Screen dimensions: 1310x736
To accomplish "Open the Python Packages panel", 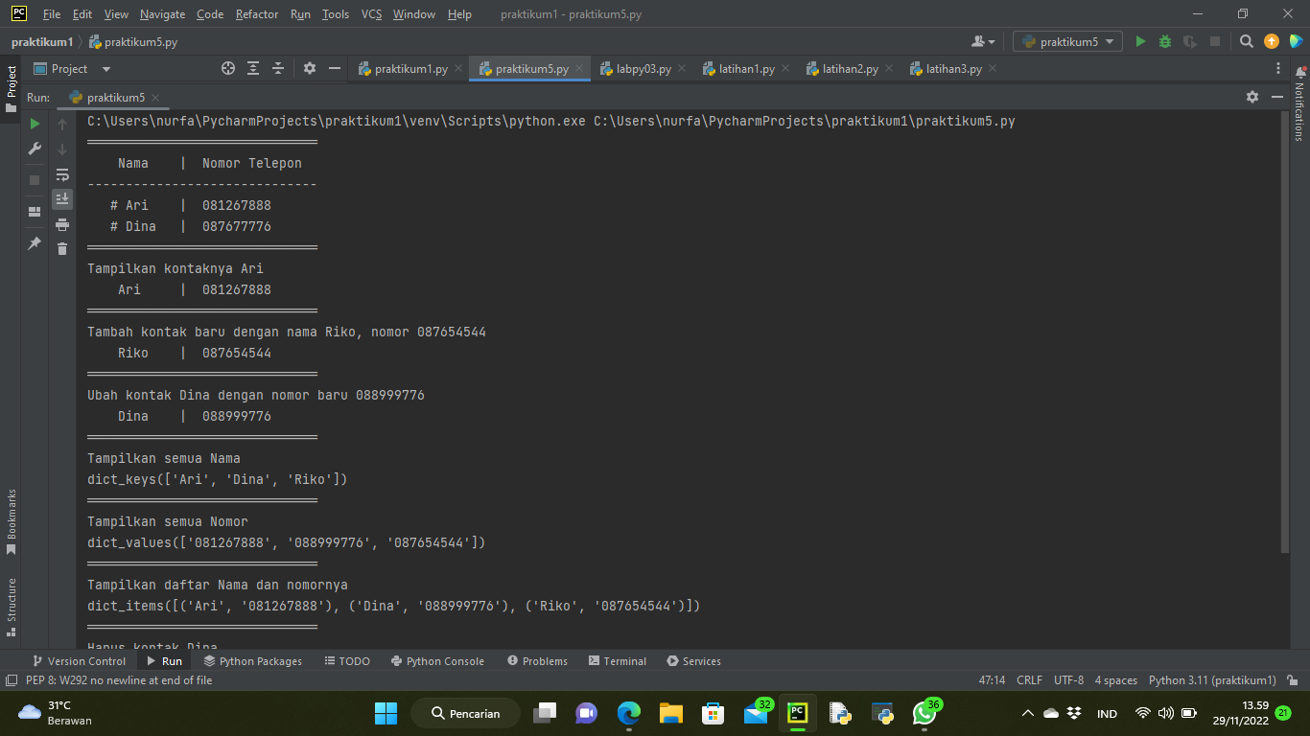I will tap(252, 660).
